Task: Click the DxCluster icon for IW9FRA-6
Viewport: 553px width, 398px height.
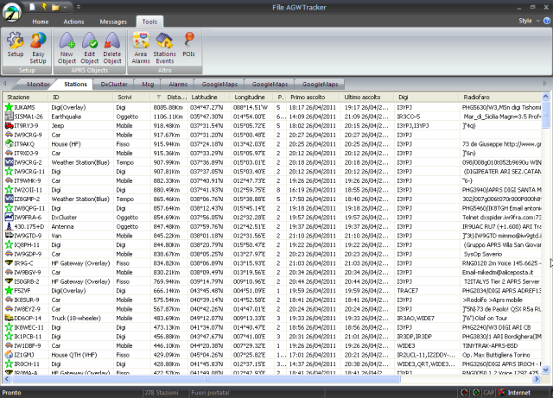Action: [x=9, y=218]
